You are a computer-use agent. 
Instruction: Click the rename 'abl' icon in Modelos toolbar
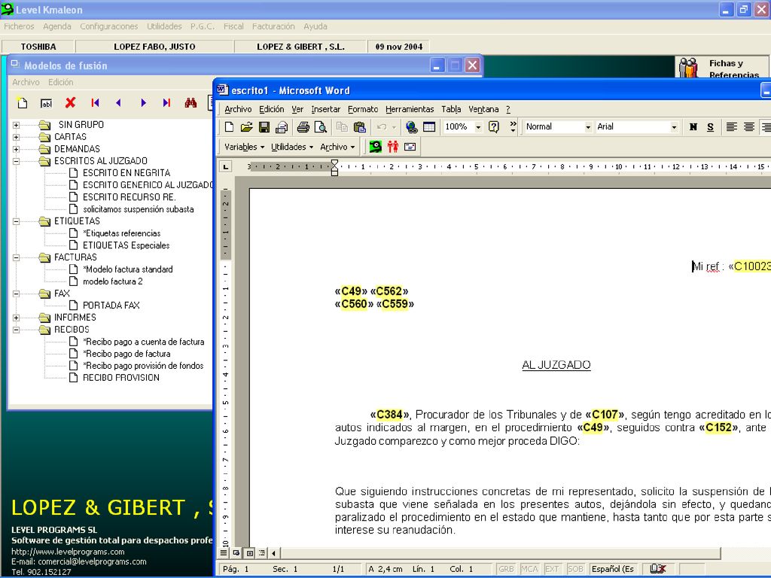tap(46, 103)
